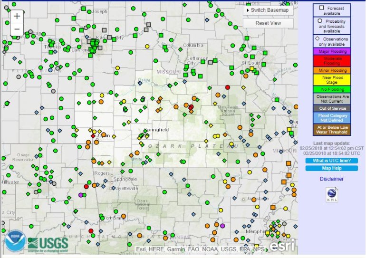Expand the Switch Basemap panel
This screenshot has height=258, width=366.
coord(268,10)
